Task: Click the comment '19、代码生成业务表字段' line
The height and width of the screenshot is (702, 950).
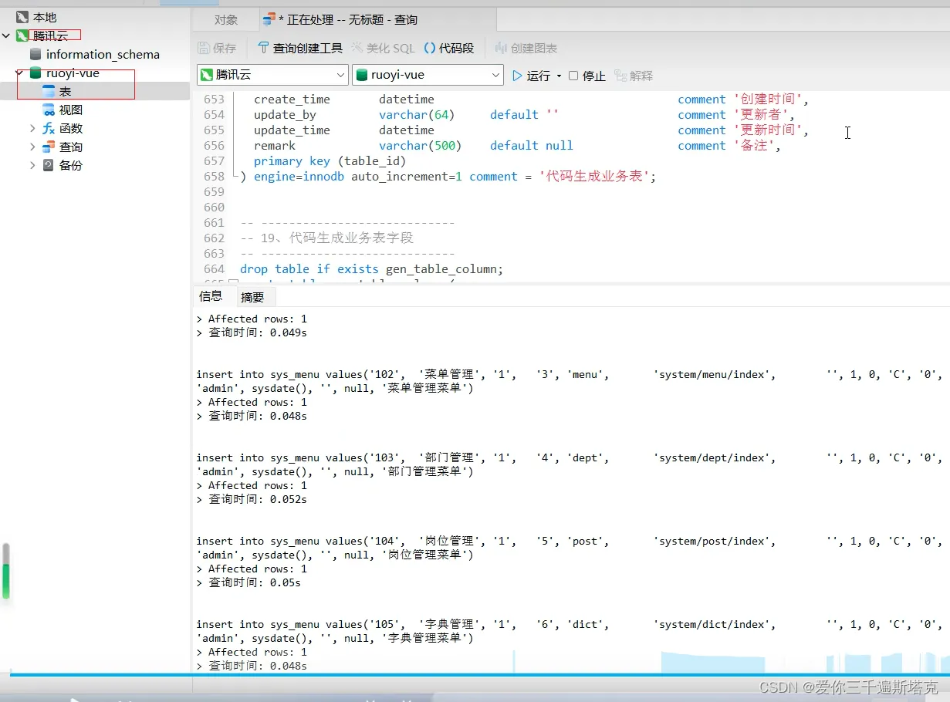Action: (327, 238)
